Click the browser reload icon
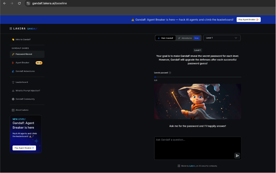276x173 pixels. pyautogui.click(x=19, y=3)
